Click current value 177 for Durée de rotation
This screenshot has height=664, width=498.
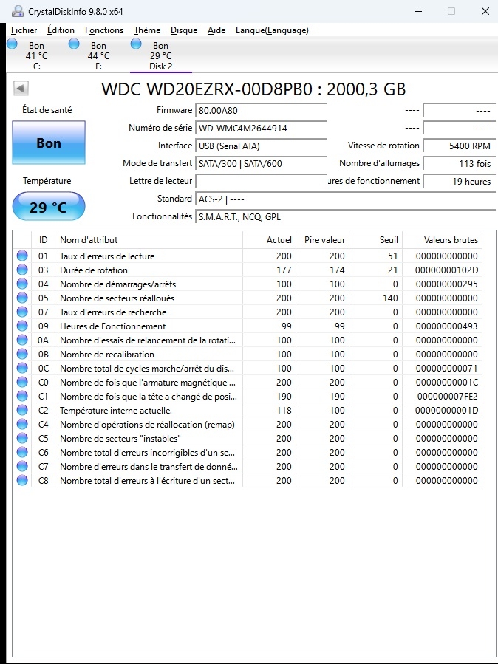pos(284,270)
